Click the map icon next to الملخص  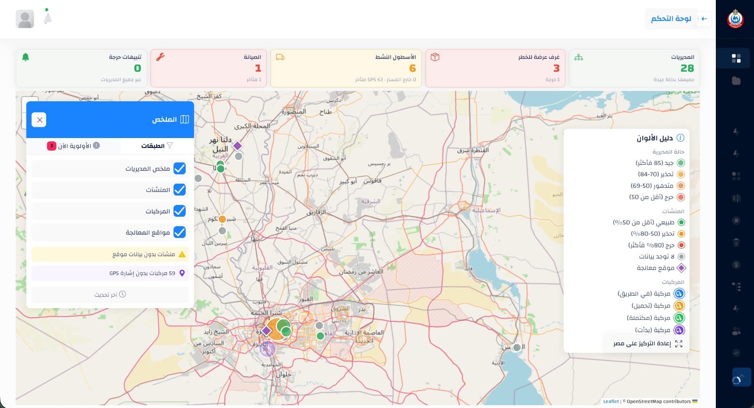point(185,120)
